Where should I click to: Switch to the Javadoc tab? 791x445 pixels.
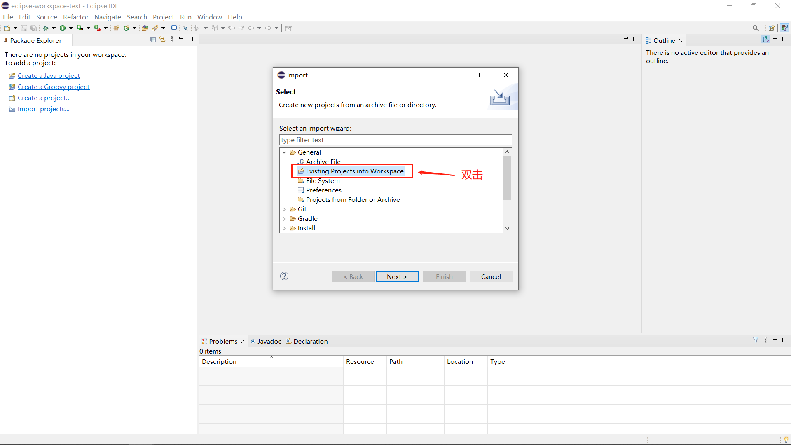266,341
